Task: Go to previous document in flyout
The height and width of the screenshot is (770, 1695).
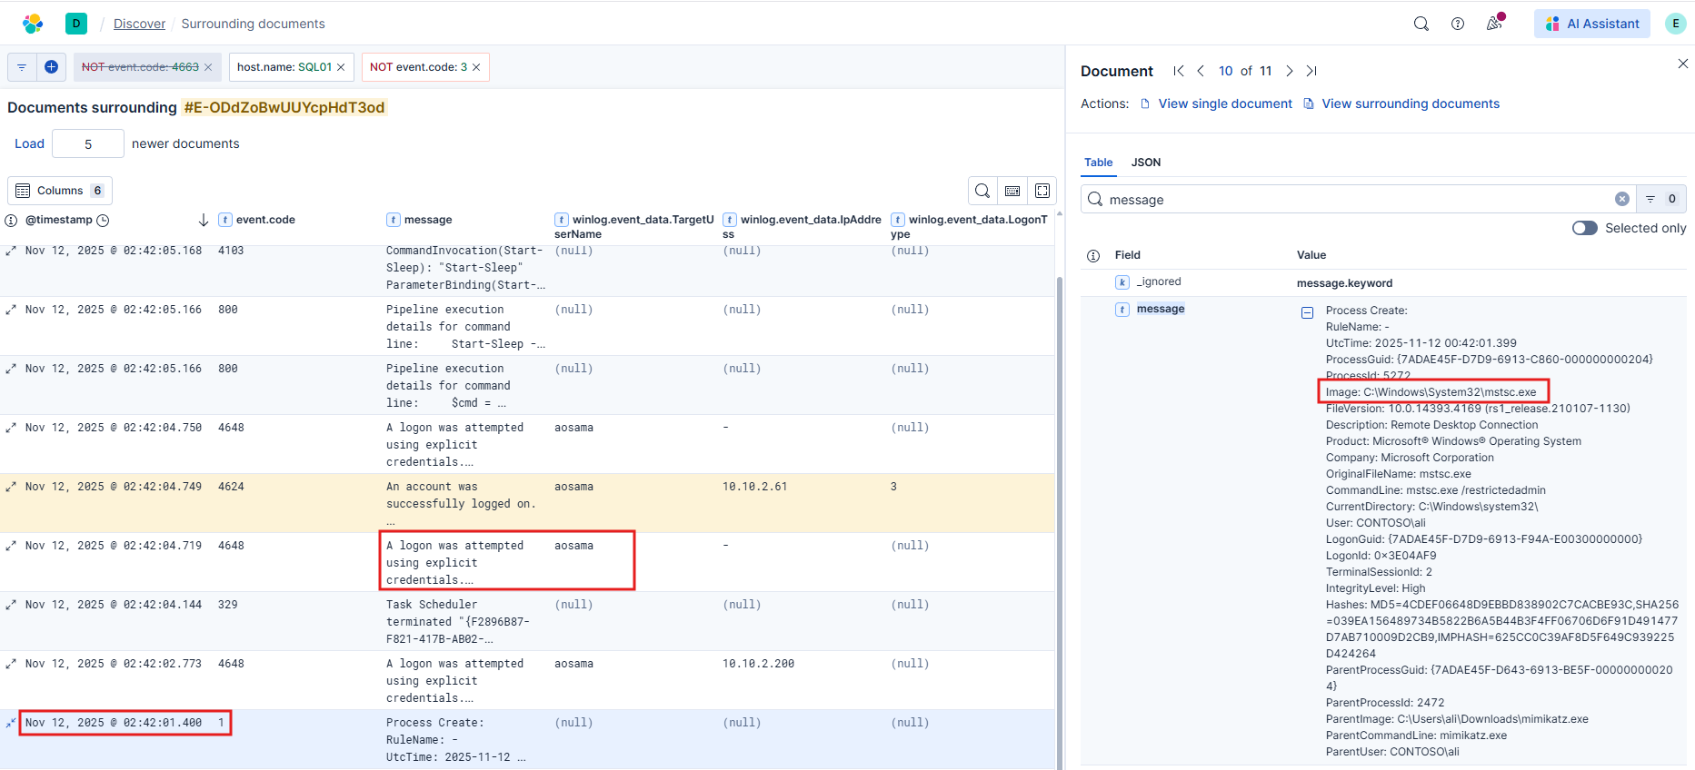Action: (1201, 71)
